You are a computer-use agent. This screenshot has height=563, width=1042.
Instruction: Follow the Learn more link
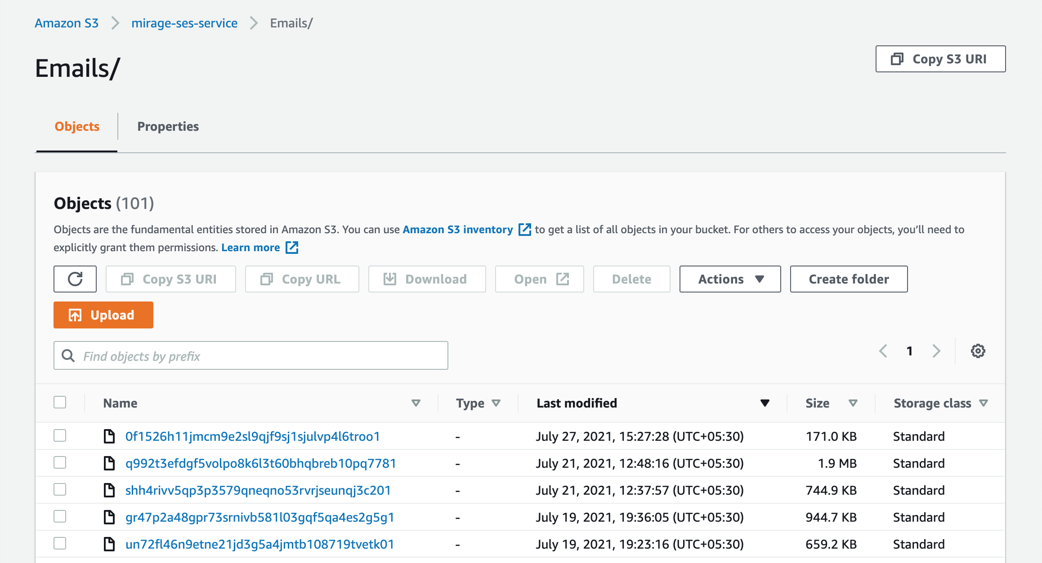click(250, 247)
